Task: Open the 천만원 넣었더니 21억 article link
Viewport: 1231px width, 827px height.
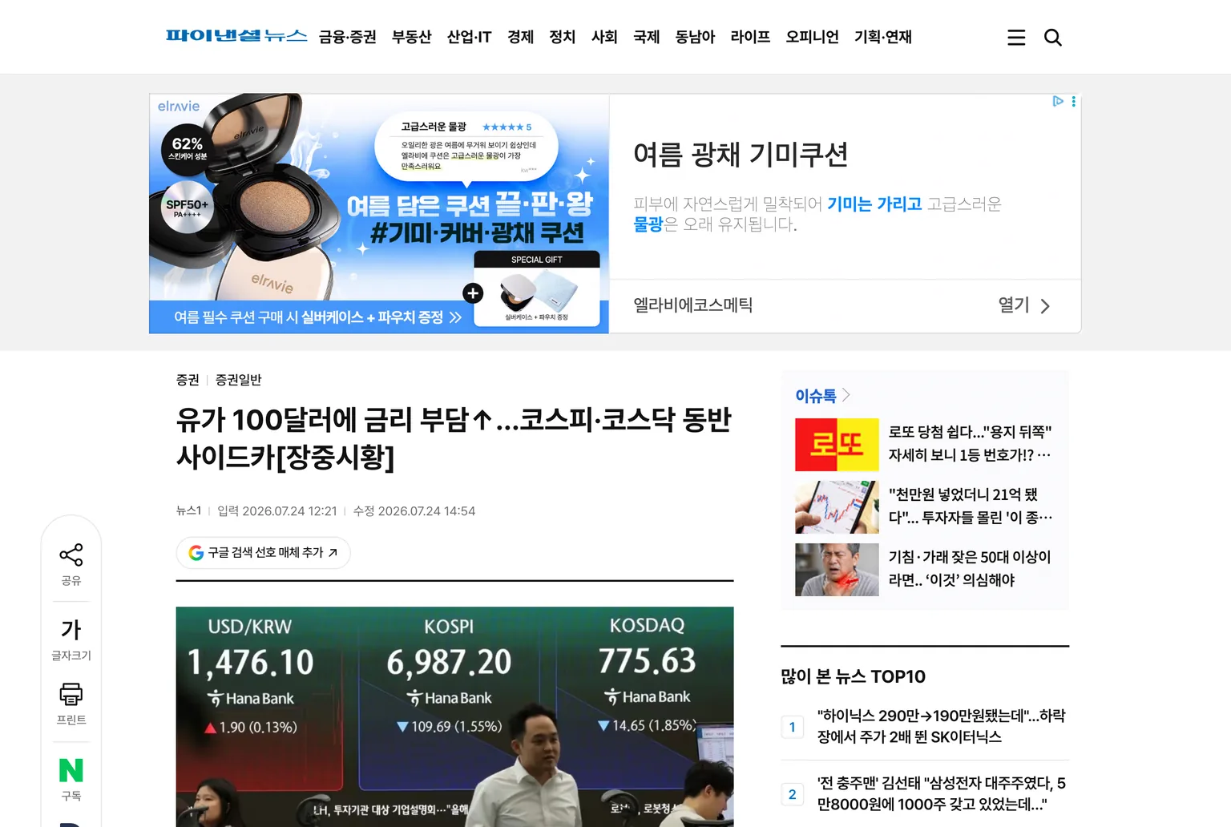Action: tap(971, 506)
